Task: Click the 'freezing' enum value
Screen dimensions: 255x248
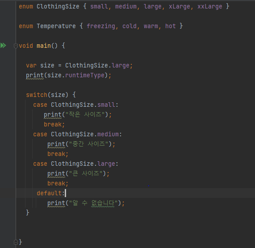Action: click(101, 26)
